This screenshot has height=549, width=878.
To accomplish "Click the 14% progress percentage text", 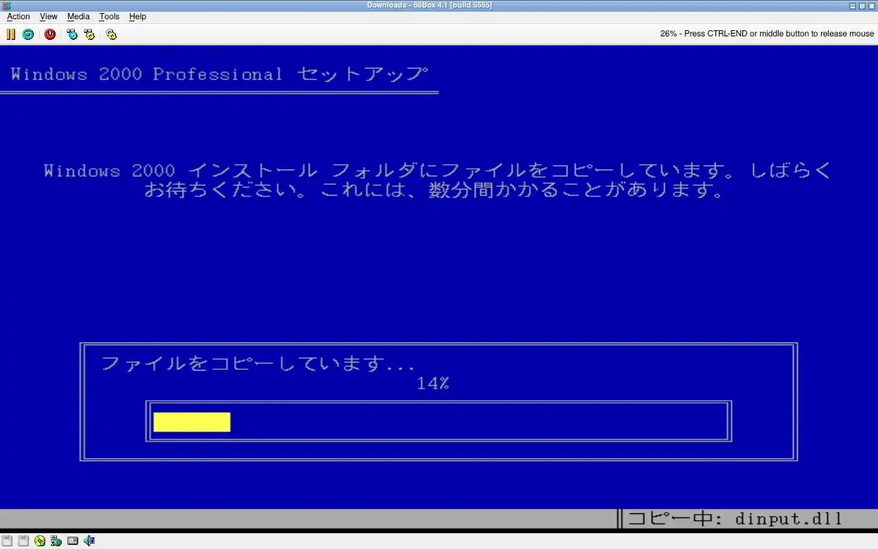I will [433, 384].
